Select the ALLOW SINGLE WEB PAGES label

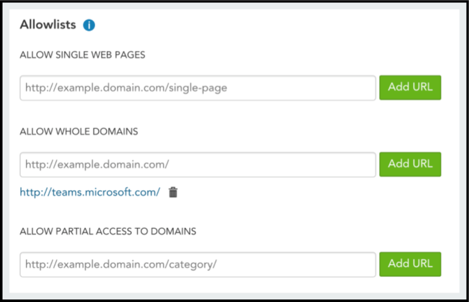pos(82,55)
